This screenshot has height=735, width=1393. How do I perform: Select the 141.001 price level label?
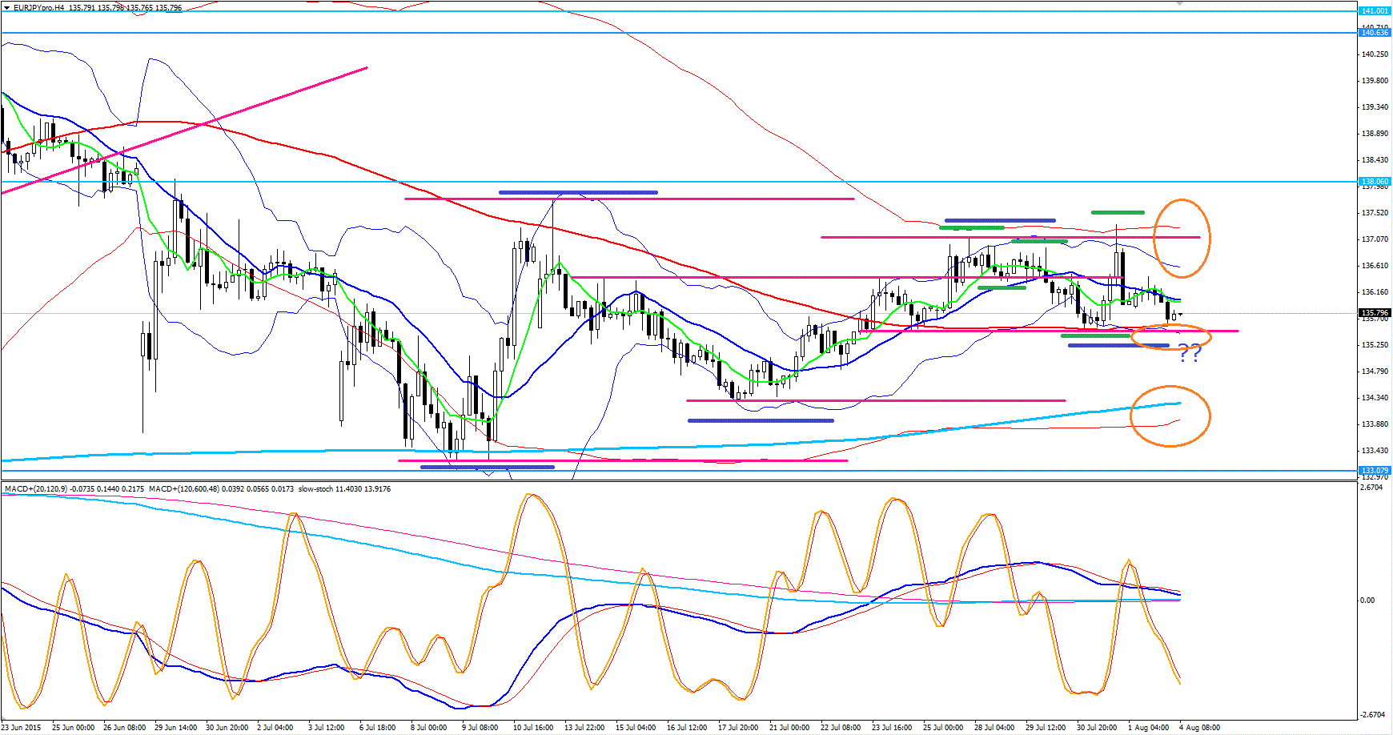click(x=1375, y=11)
